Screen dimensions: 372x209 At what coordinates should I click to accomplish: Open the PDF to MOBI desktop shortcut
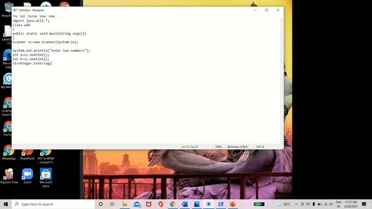[46, 156]
